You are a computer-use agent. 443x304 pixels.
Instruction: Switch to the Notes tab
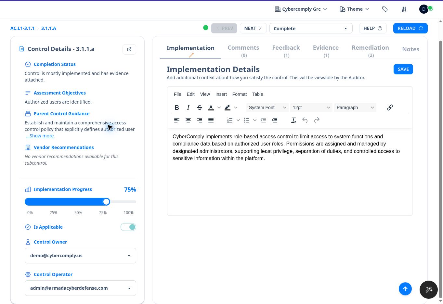pyautogui.click(x=410, y=49)
